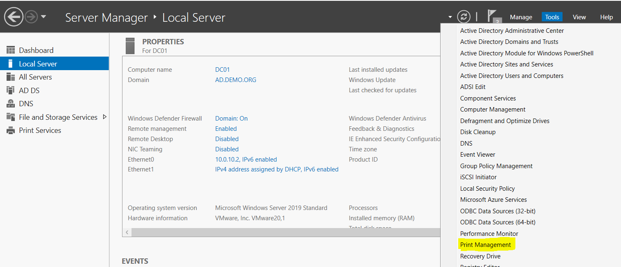Open the dropdown arrow left of refresh

450,17
